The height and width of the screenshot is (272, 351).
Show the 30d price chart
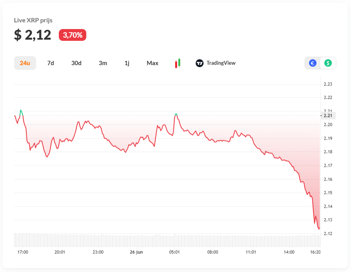coord(76,63)
